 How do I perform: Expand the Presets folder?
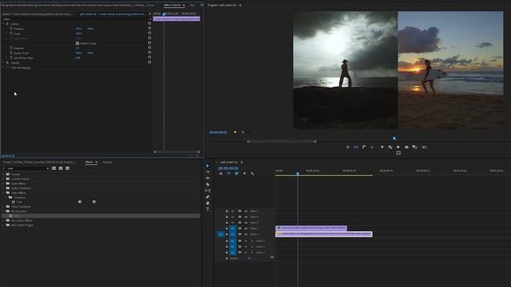click(3, 174)
